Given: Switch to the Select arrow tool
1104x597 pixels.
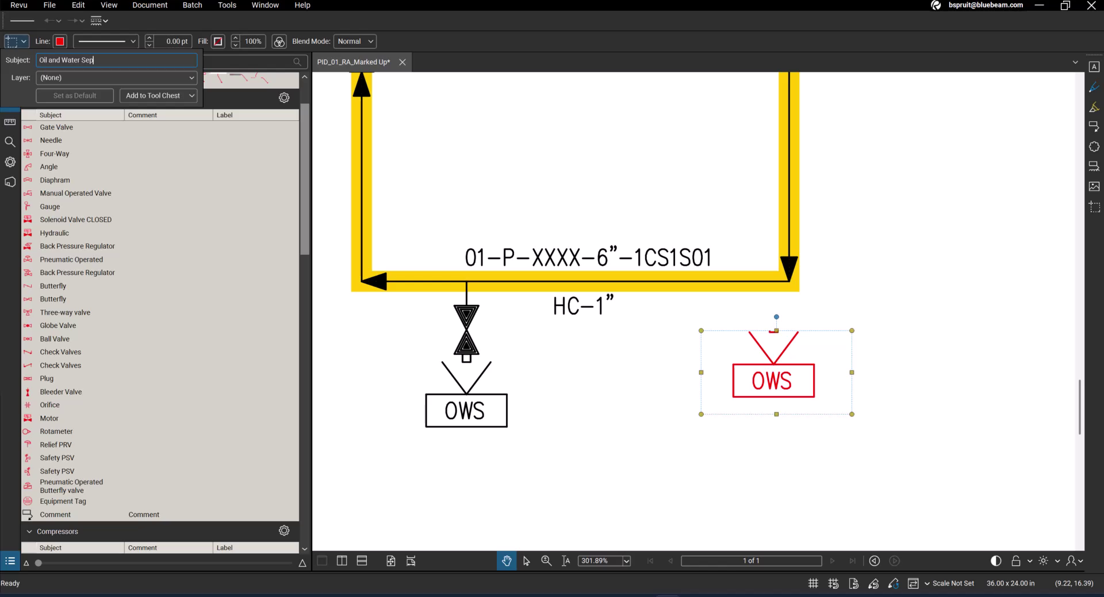Looking at the screenshot, I should (x=526, y=561).
